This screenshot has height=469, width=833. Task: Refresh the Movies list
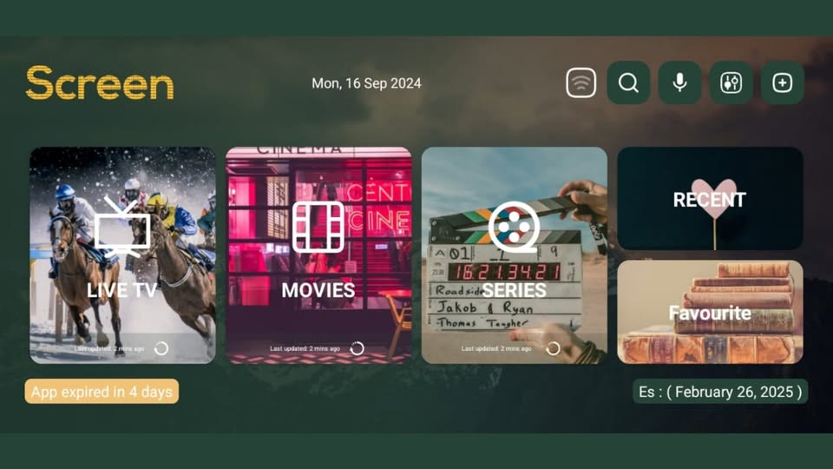[x=357, y=348]
